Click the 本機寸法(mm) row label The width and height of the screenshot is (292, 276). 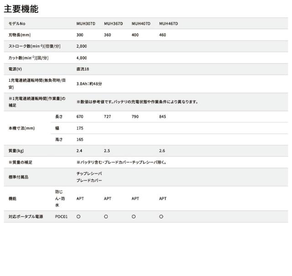(21, 128)
